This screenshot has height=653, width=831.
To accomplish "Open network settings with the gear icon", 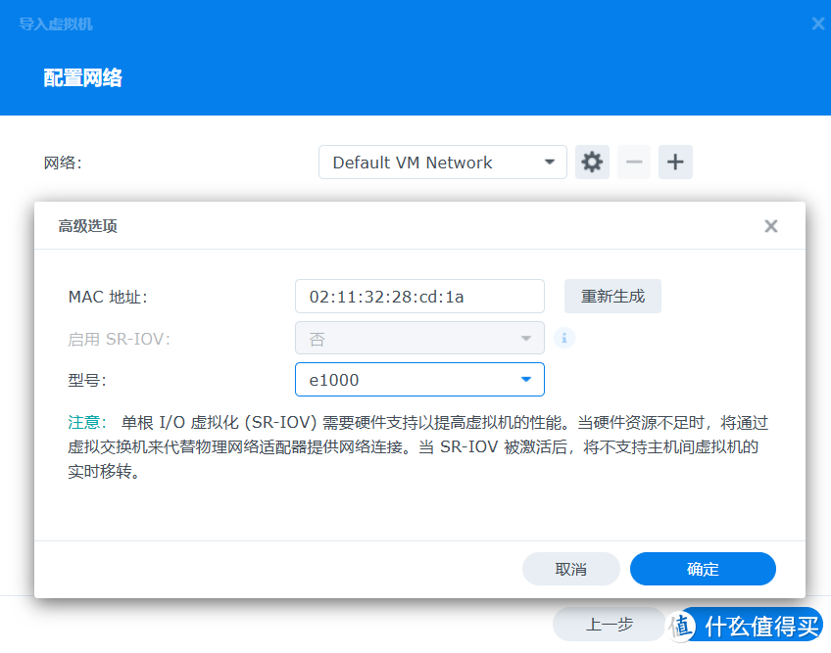I will pos(592,162).
